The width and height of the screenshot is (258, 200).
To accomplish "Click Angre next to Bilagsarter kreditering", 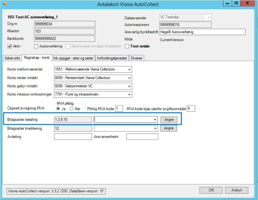I will click(169, 128).
